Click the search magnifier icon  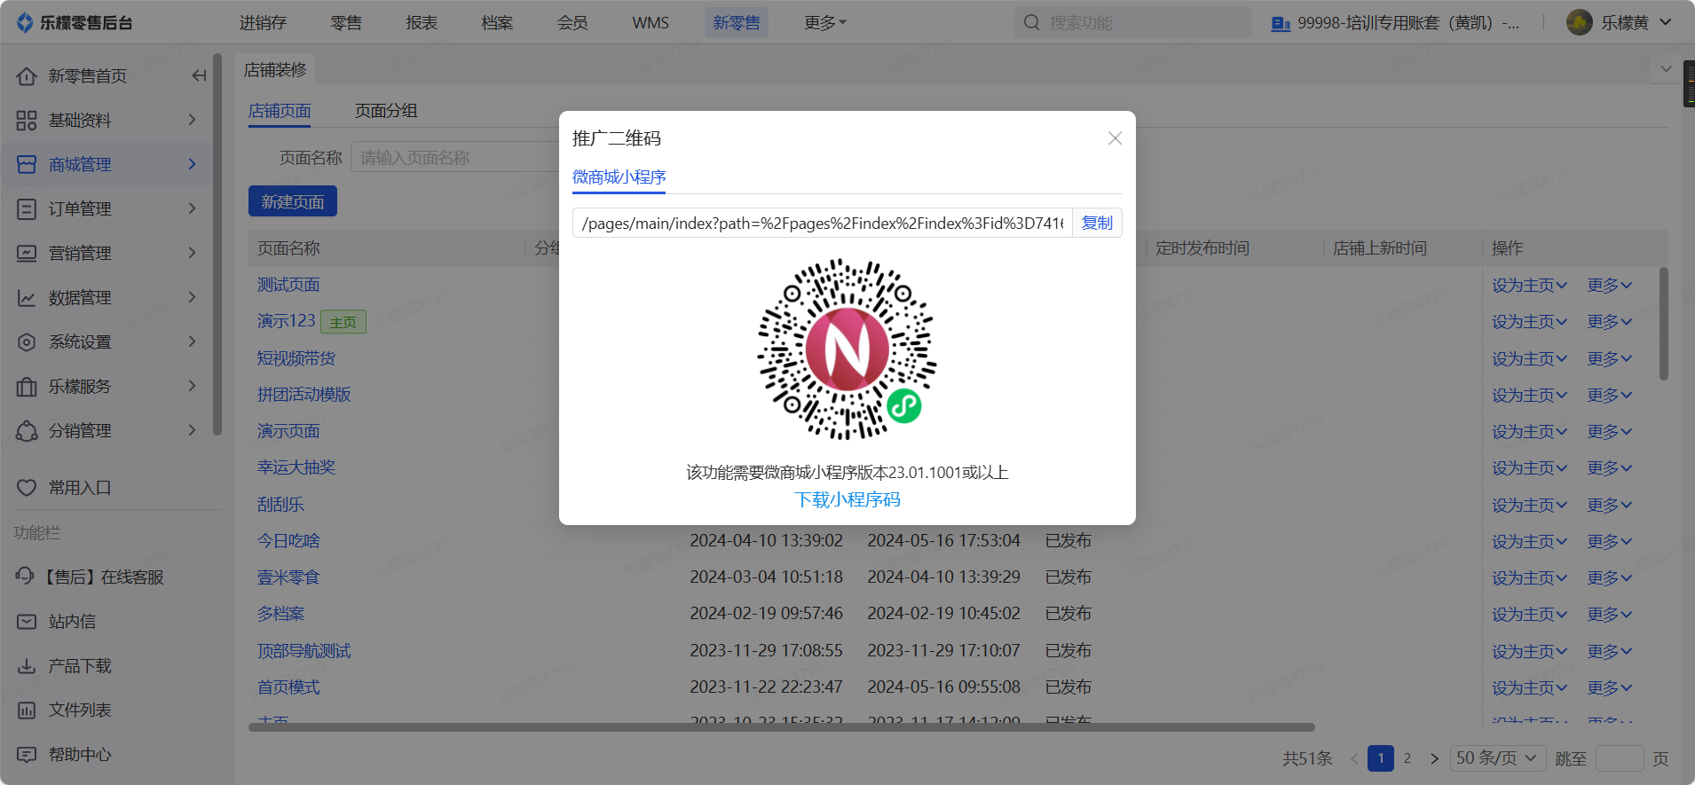click(1032, 23)
